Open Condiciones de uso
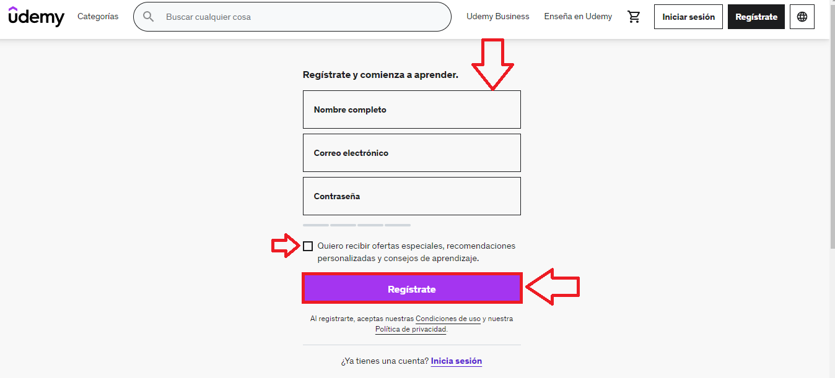Image resolution: width=835 pixels, height=378 pixels. pos(447,319)
